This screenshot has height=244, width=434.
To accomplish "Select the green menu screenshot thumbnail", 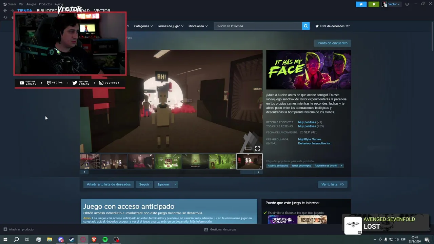I will click(168, 161).
